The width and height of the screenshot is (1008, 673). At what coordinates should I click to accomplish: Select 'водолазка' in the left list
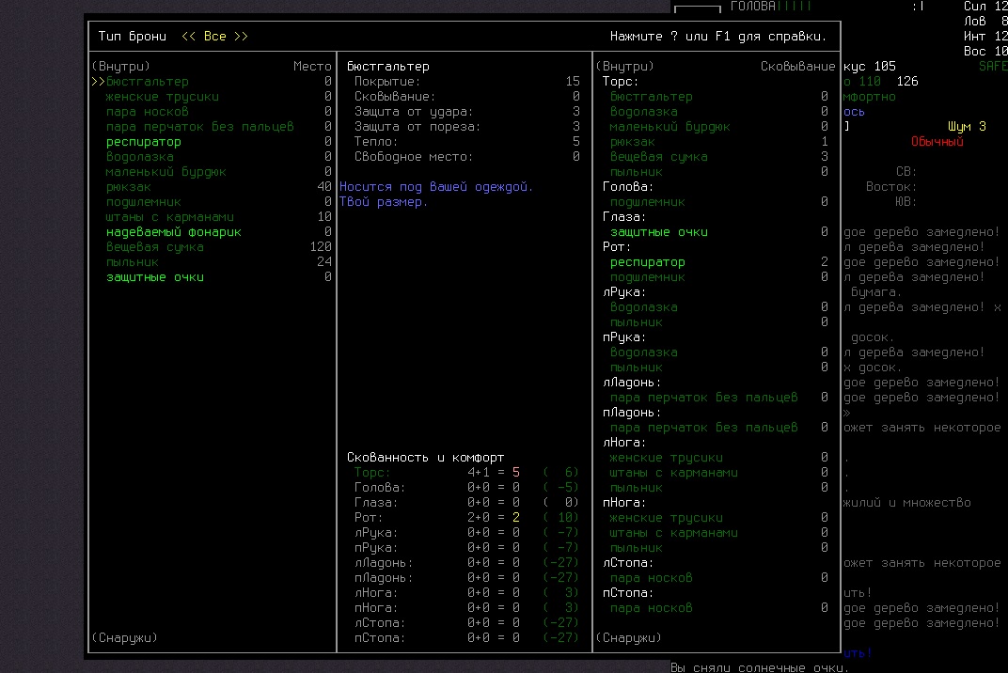click(x=139, y=156)
